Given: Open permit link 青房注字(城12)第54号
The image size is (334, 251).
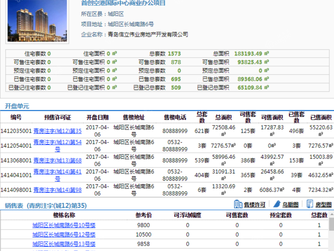Looking at the screenshot, I should point(58,146).
